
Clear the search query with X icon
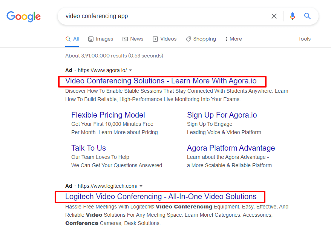(x=274, y=16)
